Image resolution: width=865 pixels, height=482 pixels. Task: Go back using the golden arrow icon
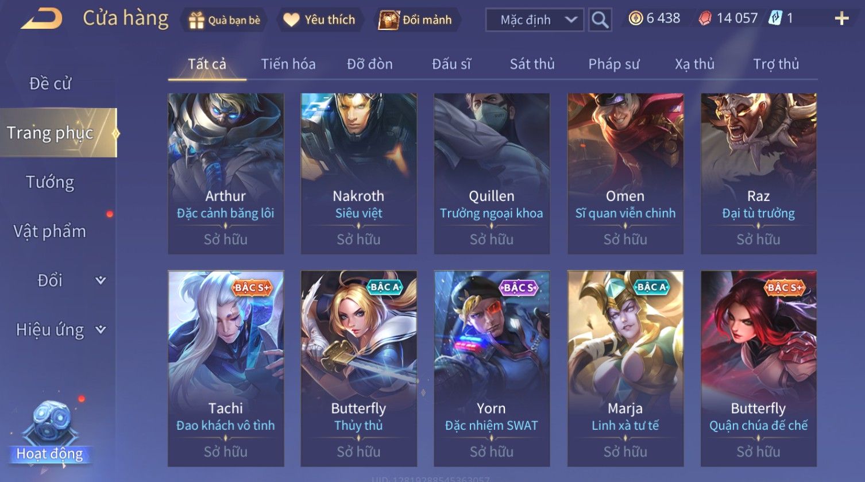[41, 19]
